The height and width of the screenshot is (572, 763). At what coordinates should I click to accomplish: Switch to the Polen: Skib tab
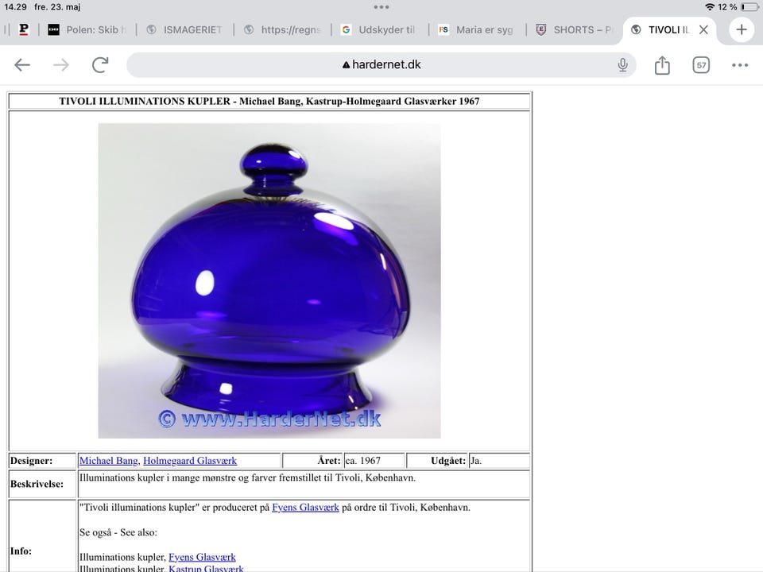point(87,29)
